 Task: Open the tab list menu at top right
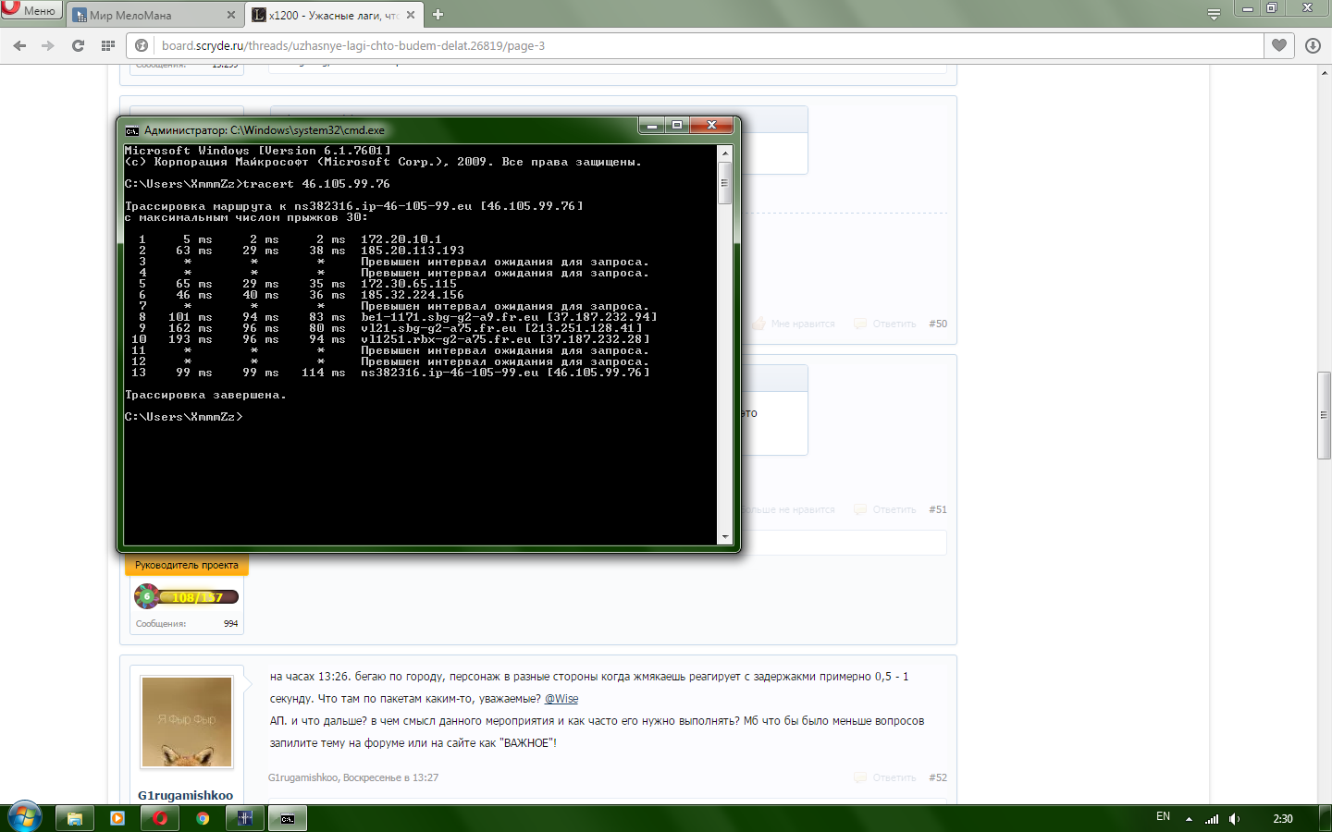[x=1214, y=14]
